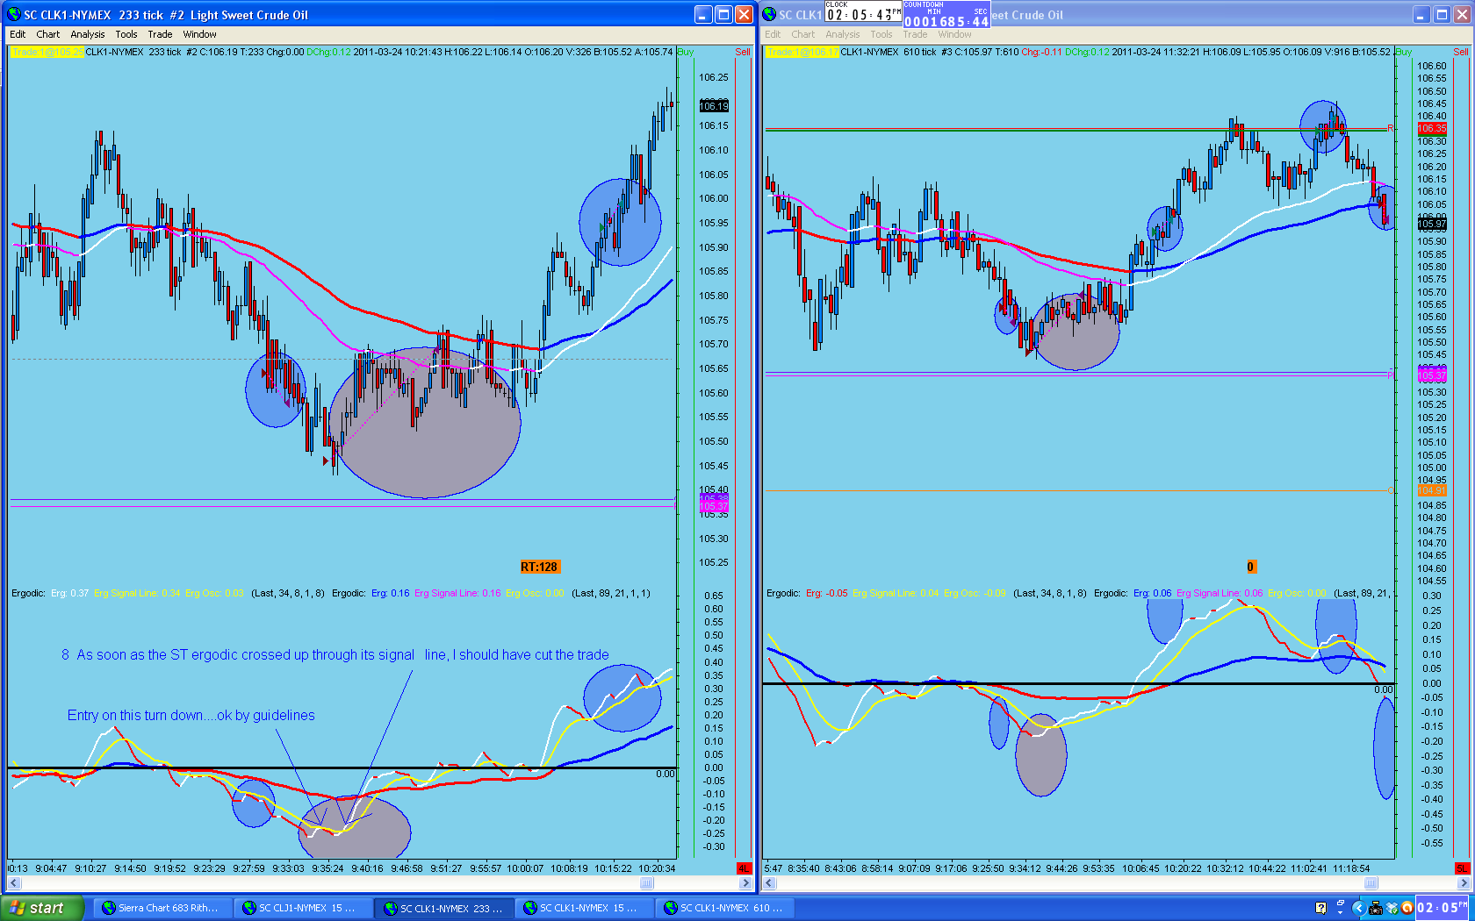1475x921 pixels.
Task: Open Edit menu in the 610 tick window
Action: click(773, 34)
